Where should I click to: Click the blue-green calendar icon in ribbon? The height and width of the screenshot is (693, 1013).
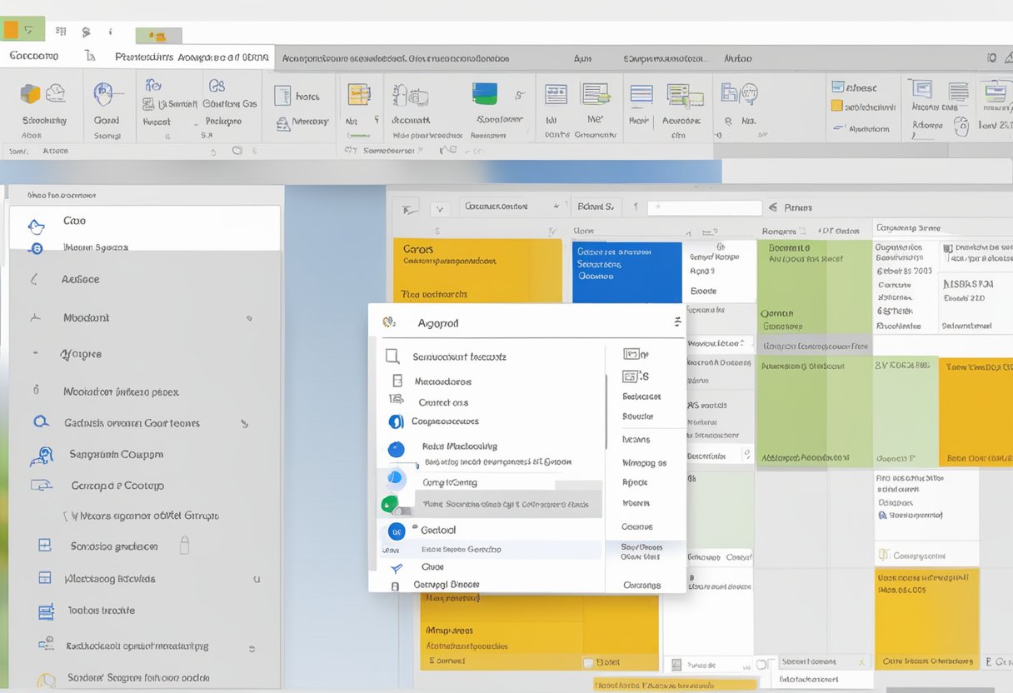pyautogui.click(x=484, y=92)
